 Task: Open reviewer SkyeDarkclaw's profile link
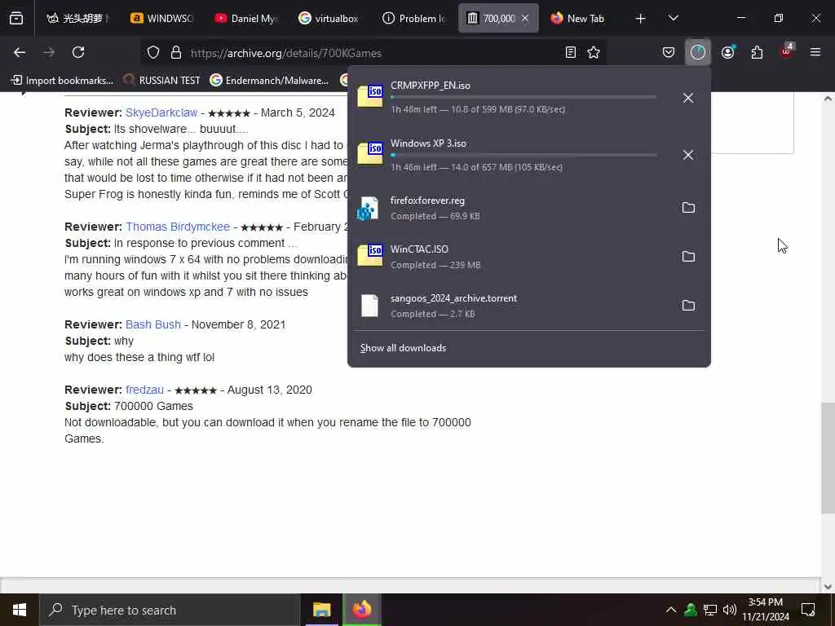point(161,112)
